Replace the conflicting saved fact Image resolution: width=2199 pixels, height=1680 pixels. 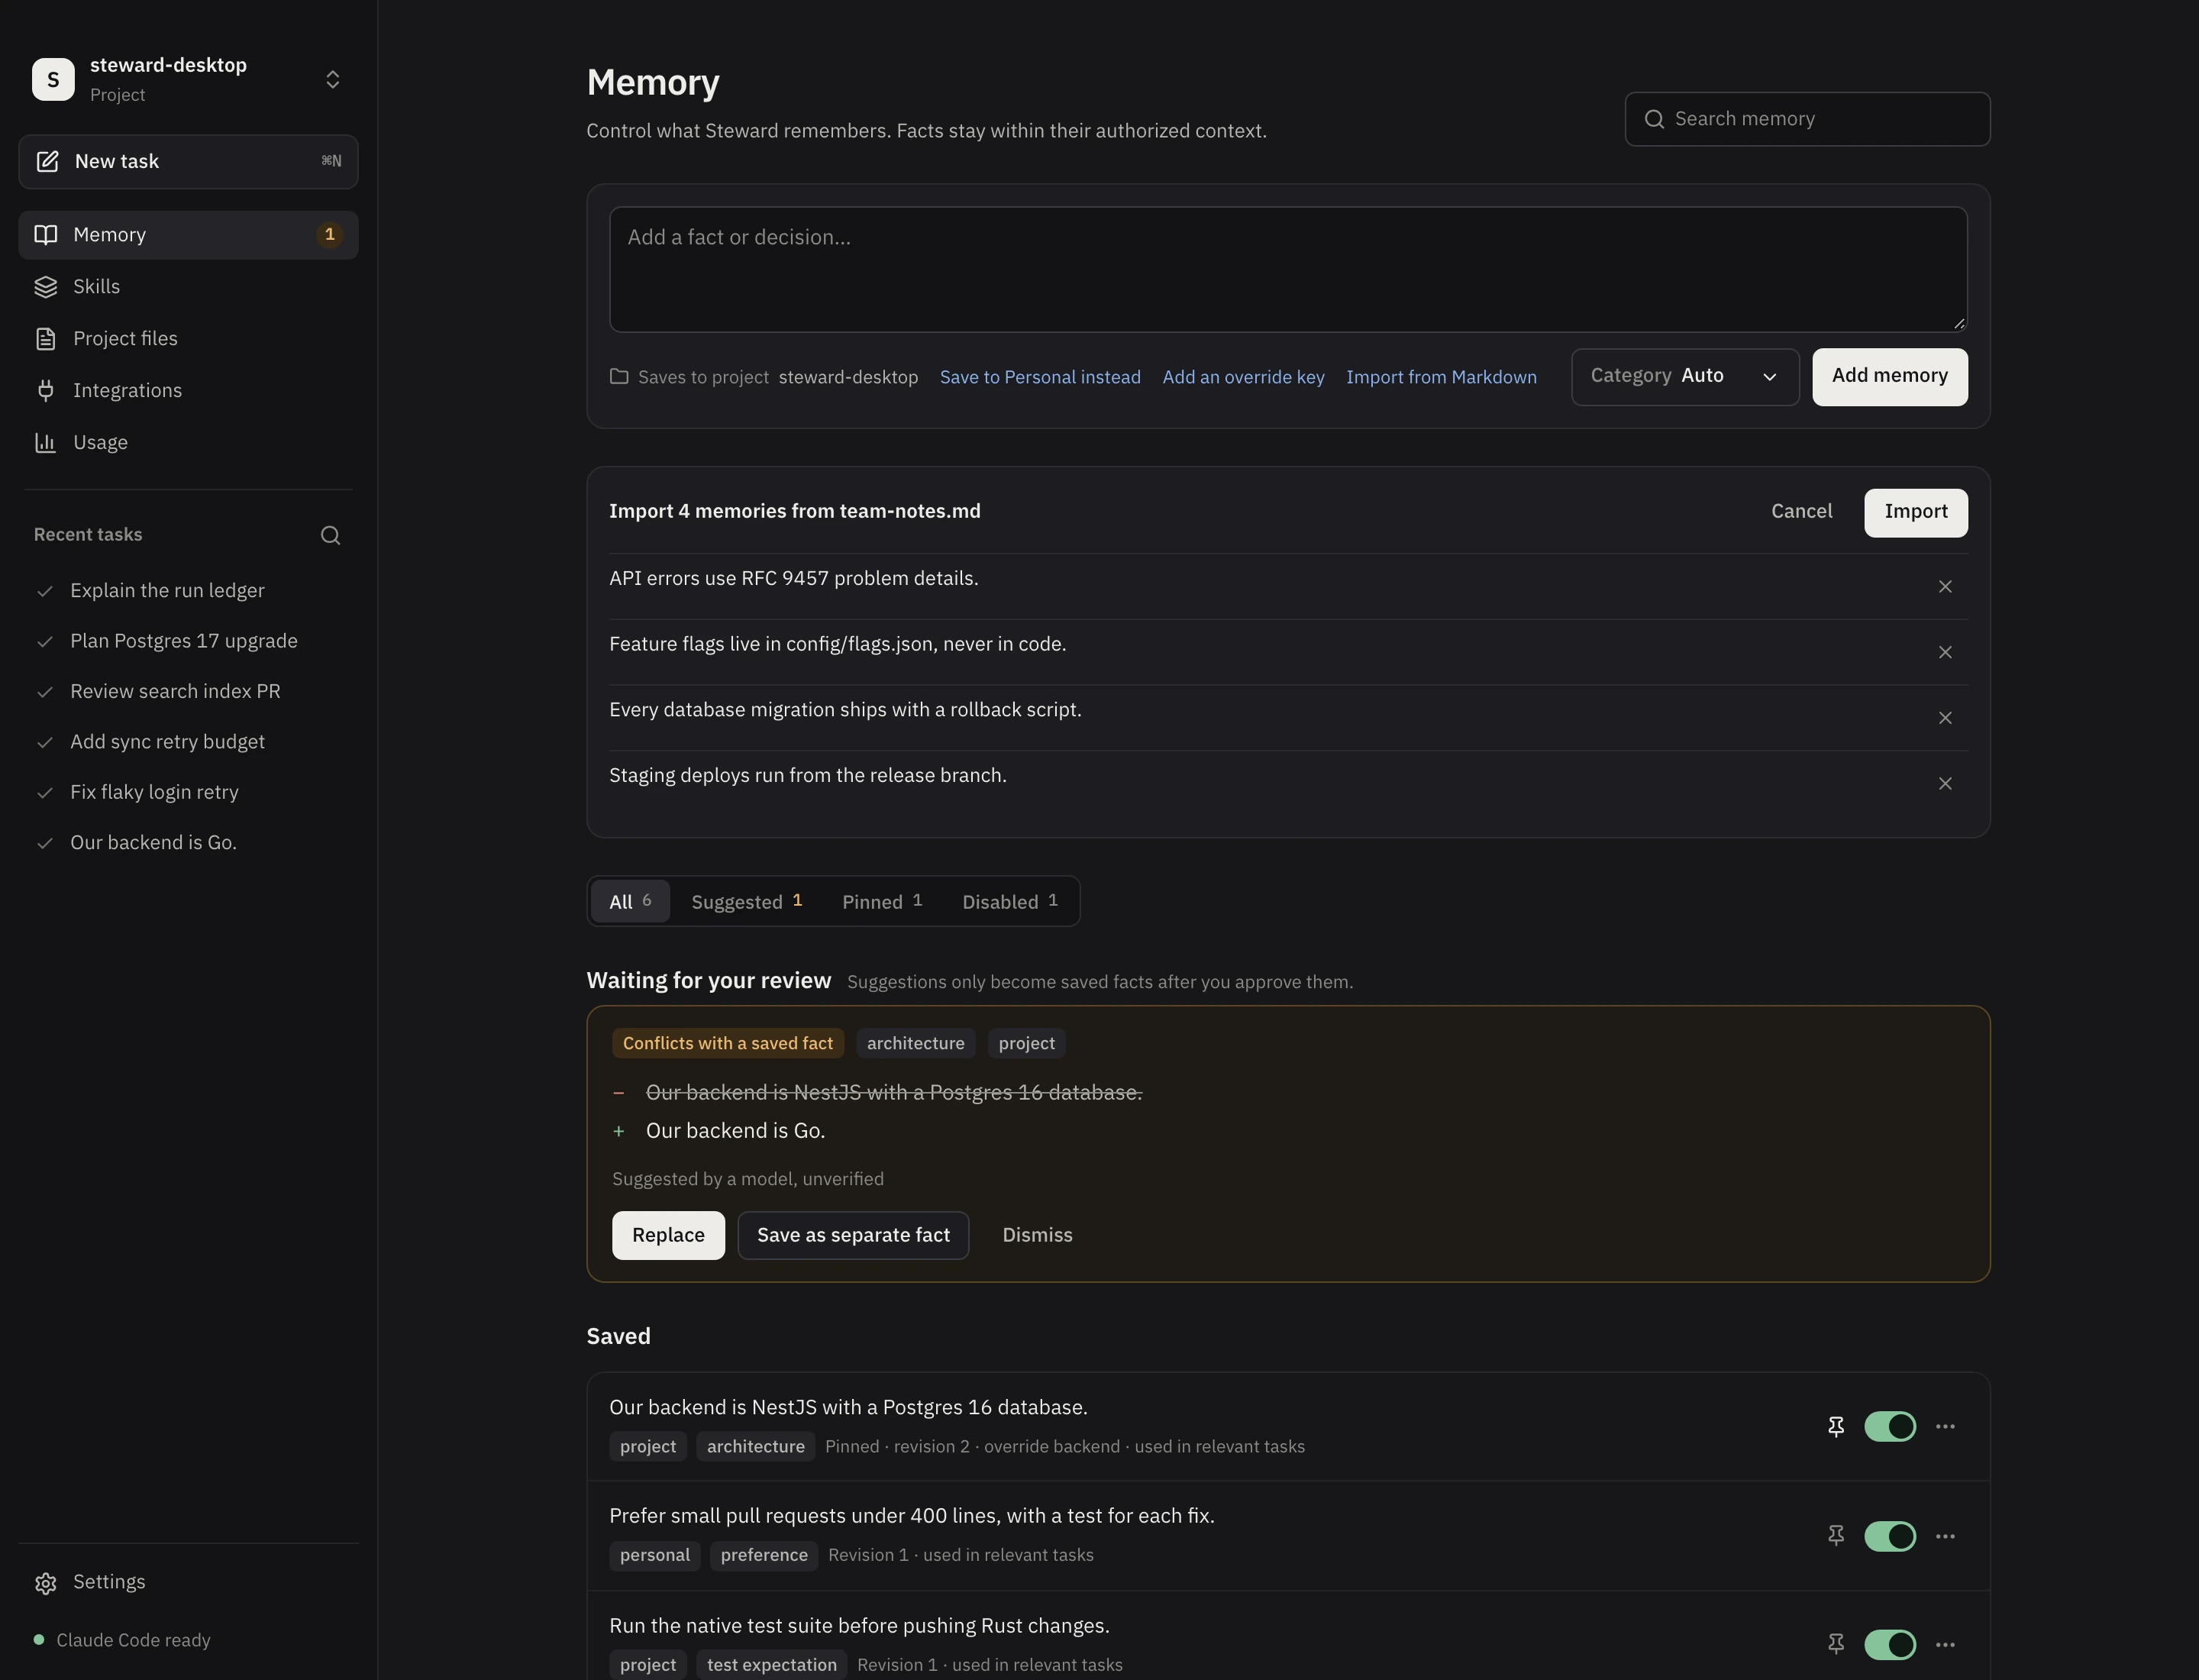point(668,1236)
